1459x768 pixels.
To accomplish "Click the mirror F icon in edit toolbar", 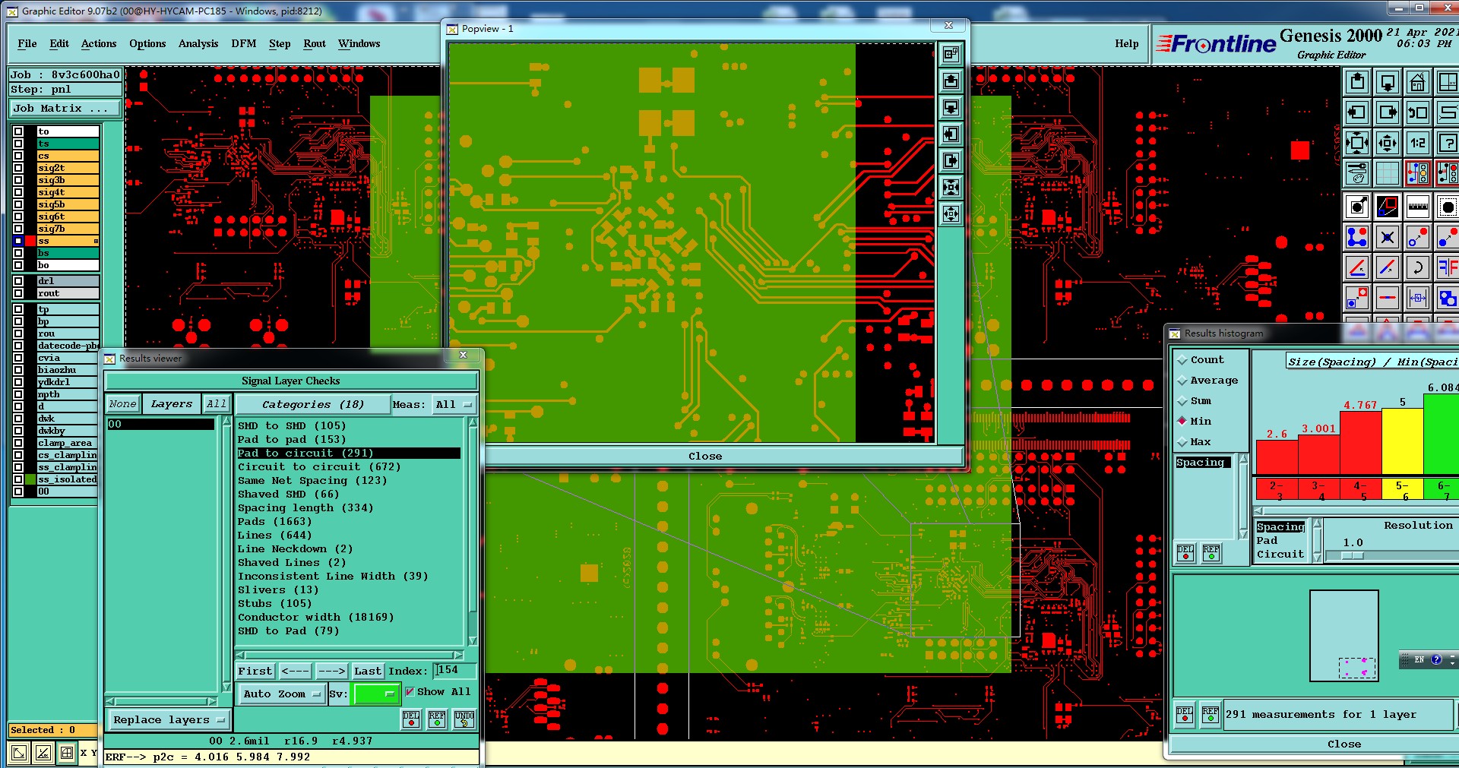I will (x=1447, y=267).
